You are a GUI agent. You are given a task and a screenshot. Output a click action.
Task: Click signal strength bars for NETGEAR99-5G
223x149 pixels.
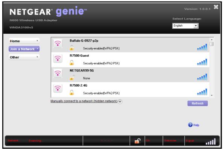tap(202, 77)
